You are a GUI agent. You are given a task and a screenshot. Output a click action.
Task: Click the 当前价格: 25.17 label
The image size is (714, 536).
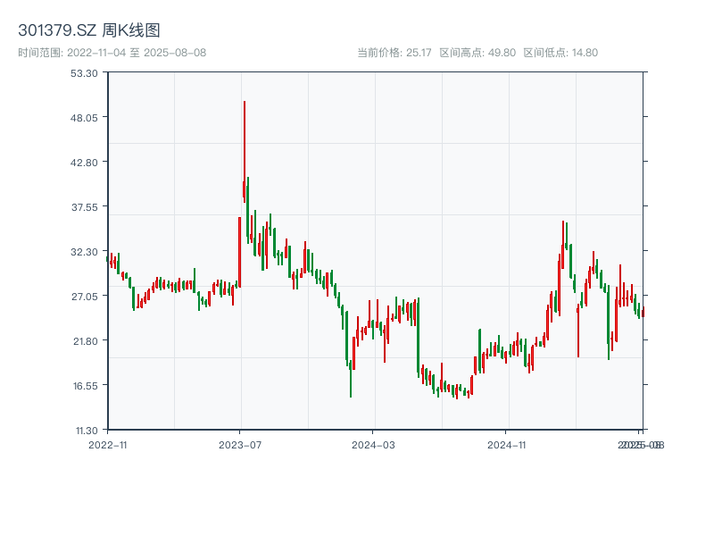[x=394, y=53]
